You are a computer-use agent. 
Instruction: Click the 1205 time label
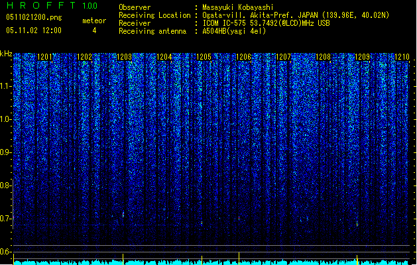pyautogui.click(x=204, y=57)
